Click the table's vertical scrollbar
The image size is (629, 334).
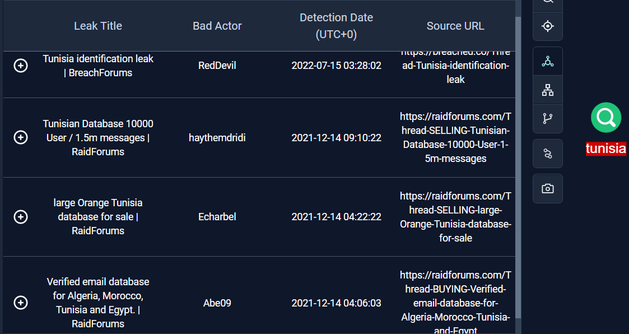coord(518,168)
